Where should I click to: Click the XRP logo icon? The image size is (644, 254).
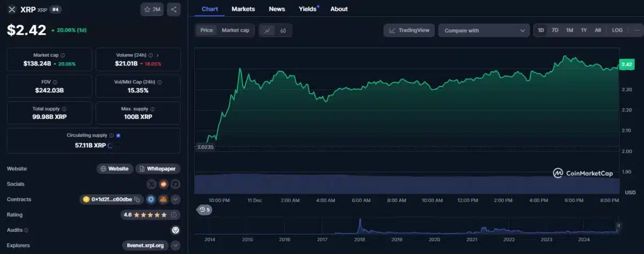[12, 10]
